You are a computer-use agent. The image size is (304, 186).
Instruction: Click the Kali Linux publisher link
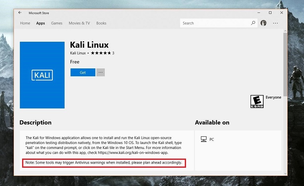pos(78,53)
